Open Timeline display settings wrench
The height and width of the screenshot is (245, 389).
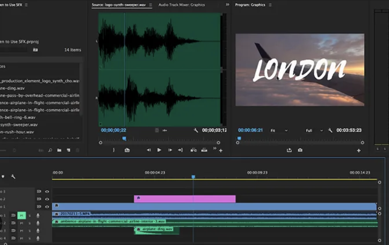[x=13, y=177]
